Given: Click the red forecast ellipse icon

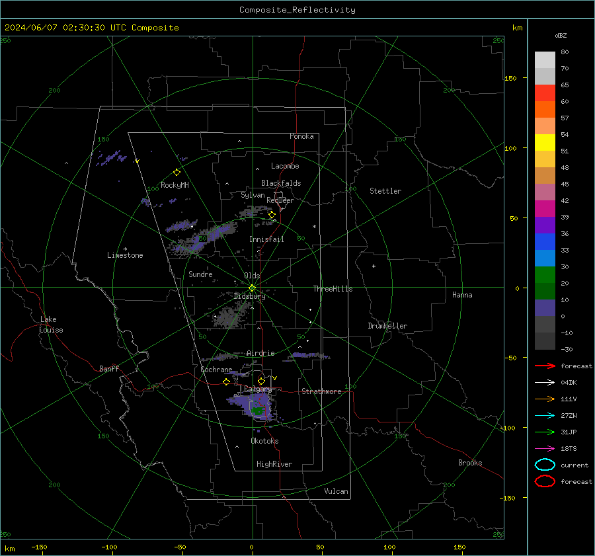Looking at the screenshot, I should [545, 481].
